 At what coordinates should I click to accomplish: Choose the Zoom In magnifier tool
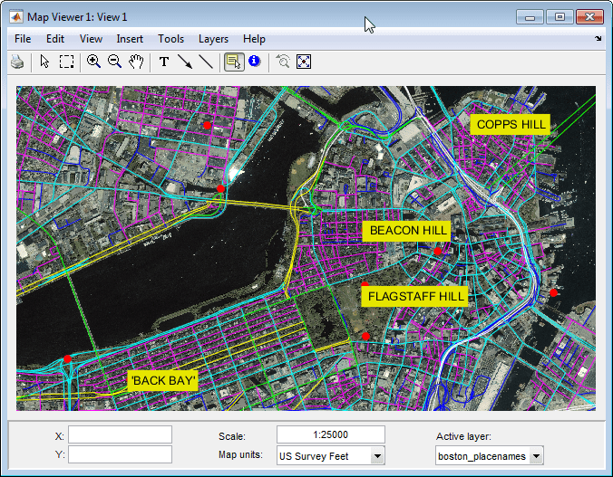click(93, 62)
